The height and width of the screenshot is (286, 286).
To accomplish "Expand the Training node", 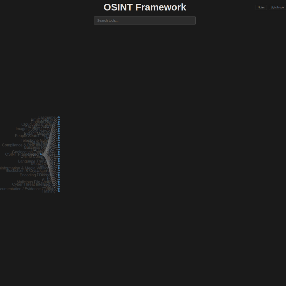I will [x=59, y=191].
